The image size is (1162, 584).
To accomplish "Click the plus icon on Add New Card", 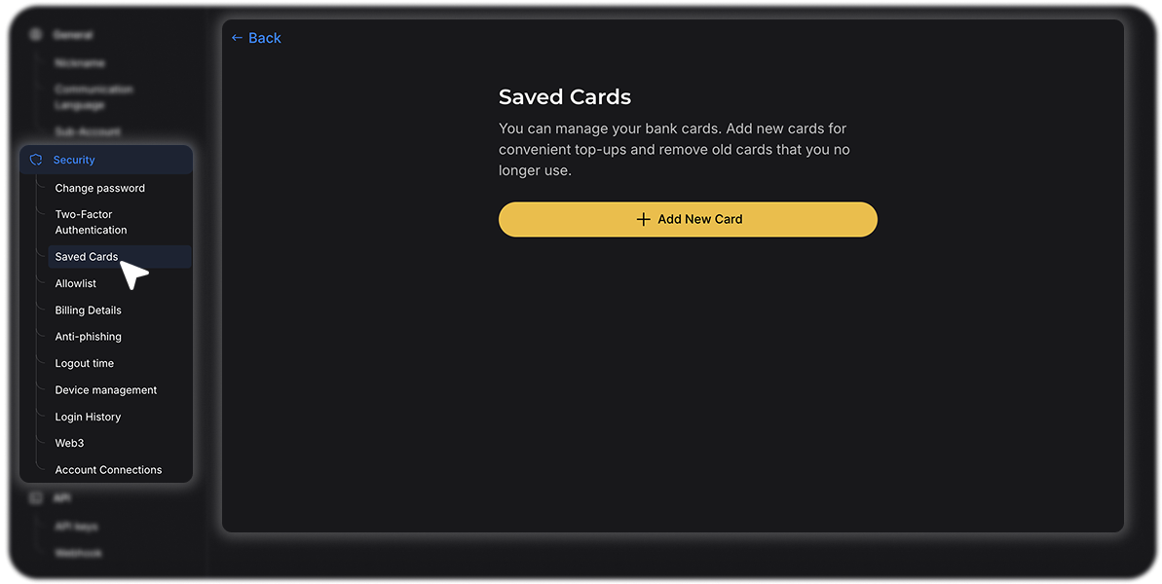I will pos(643,219).
